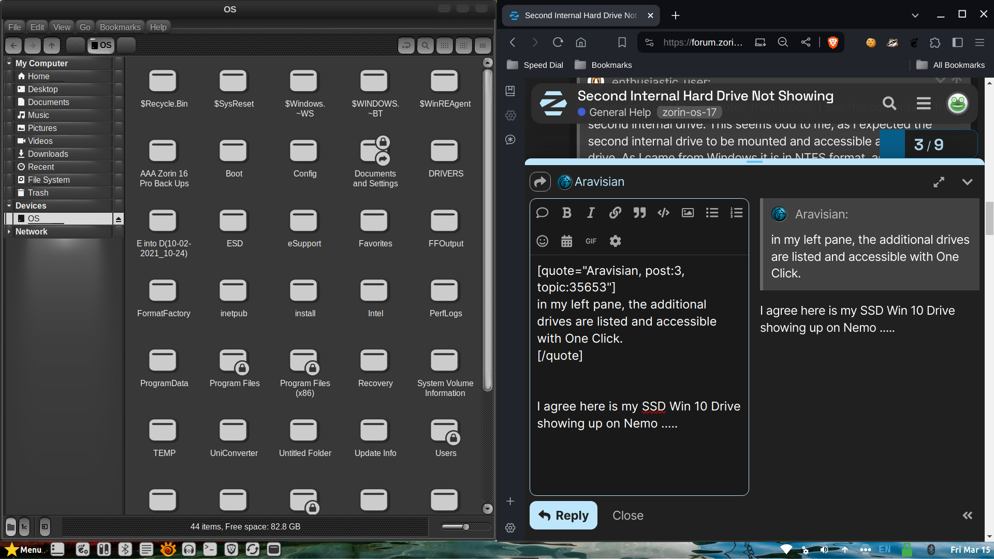The image size is (994, 559).
Task: Toggle bold formatting in reply editor
Action: 566,213
